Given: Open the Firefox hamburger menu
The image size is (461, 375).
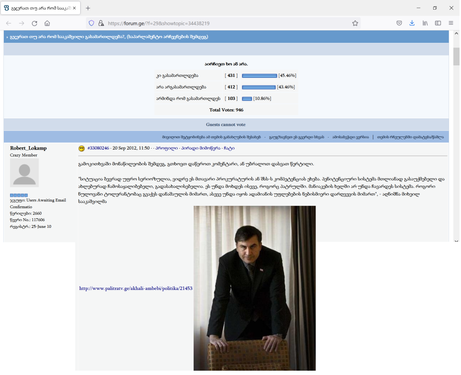Looking at the screenshot, I should (x=451, y=23).
